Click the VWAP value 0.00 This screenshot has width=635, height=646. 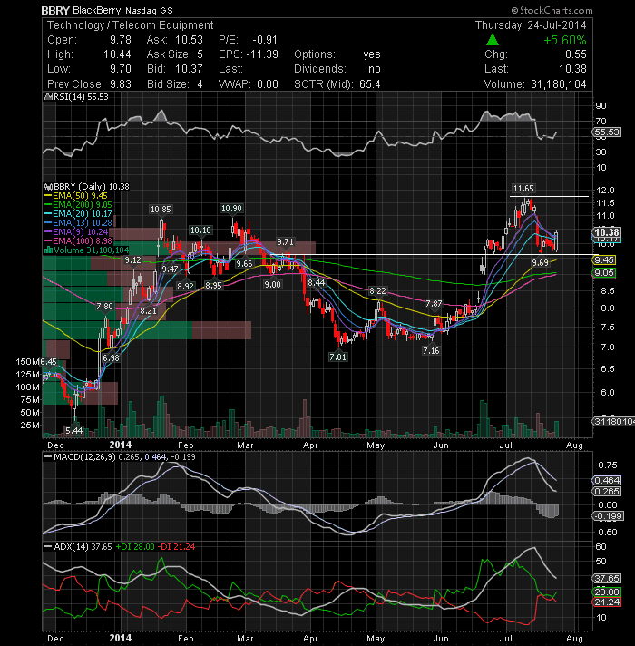pos(268,84)
